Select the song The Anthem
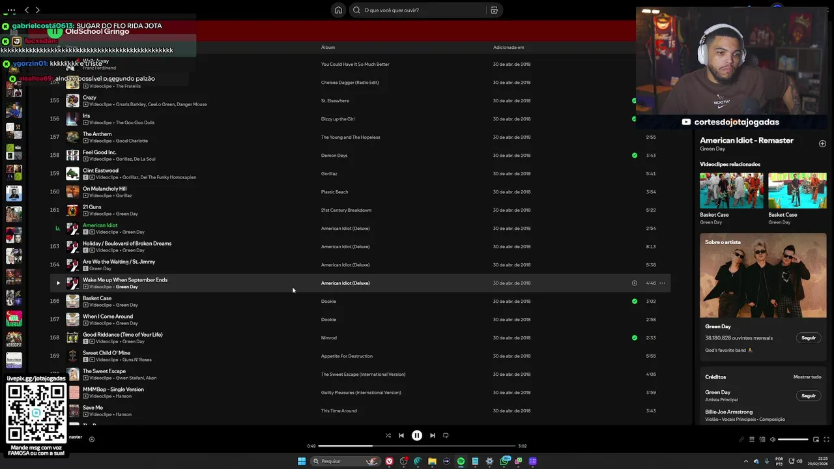 [97, 134]
